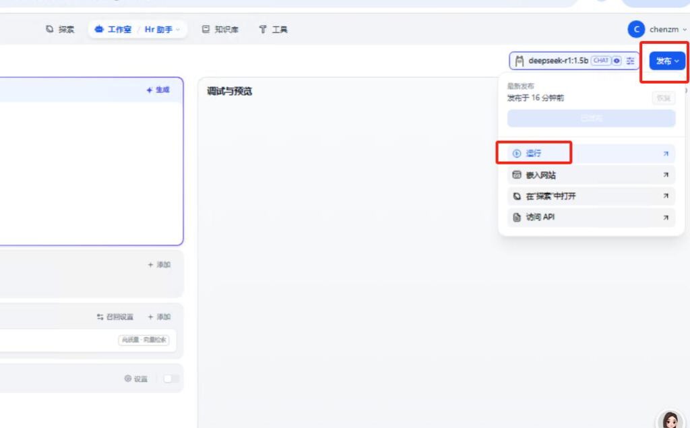Navigate to the 探索 tab

point(60,30)
